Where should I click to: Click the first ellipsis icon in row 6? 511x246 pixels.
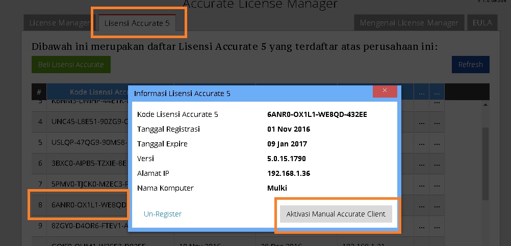(421, 164)
